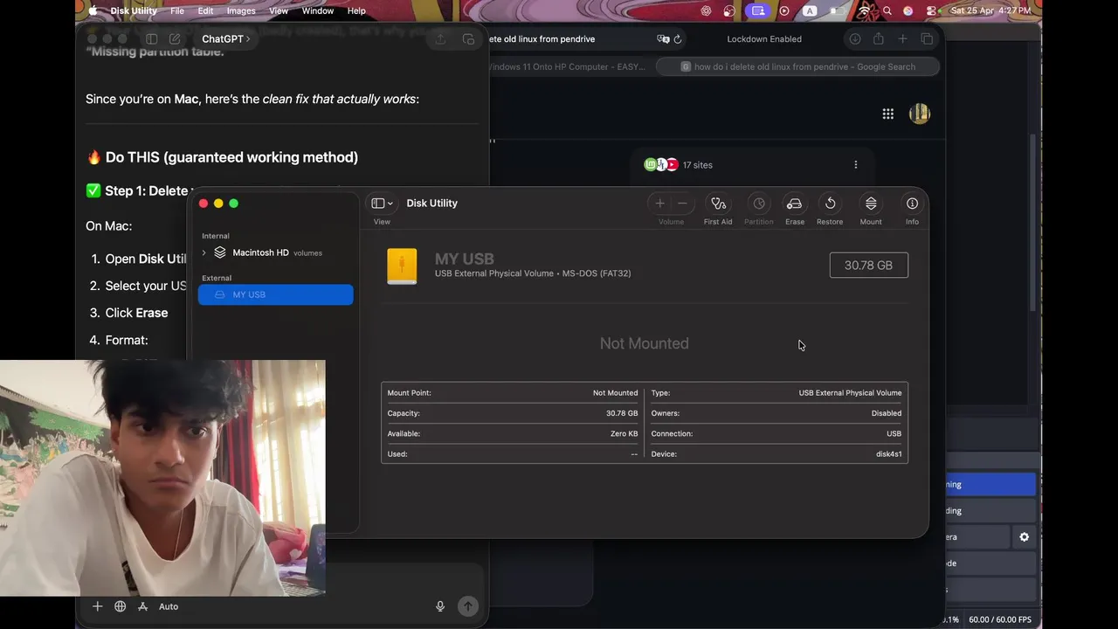Toggle the ChatGPT sidebar icon

[x=151, y=39]
